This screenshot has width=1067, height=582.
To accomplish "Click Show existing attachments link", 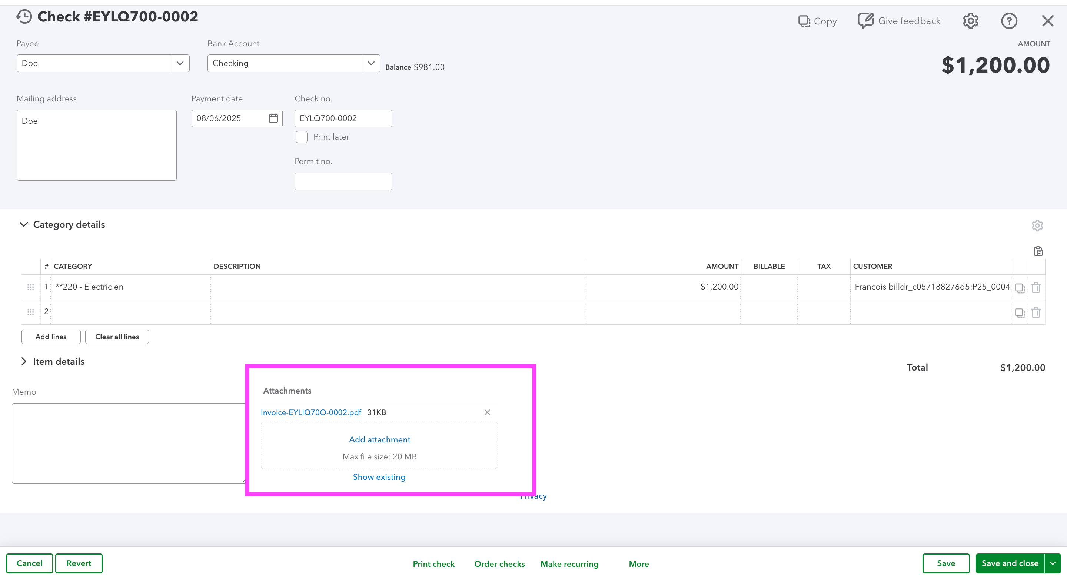I will pyautogui.click(x=379, y=477).
